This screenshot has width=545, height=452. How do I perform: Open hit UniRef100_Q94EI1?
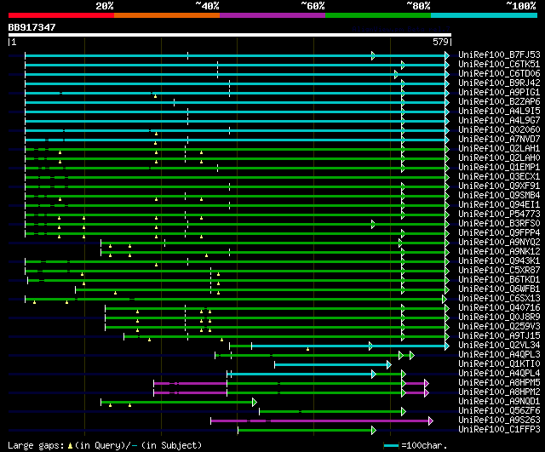coord(499,205)
